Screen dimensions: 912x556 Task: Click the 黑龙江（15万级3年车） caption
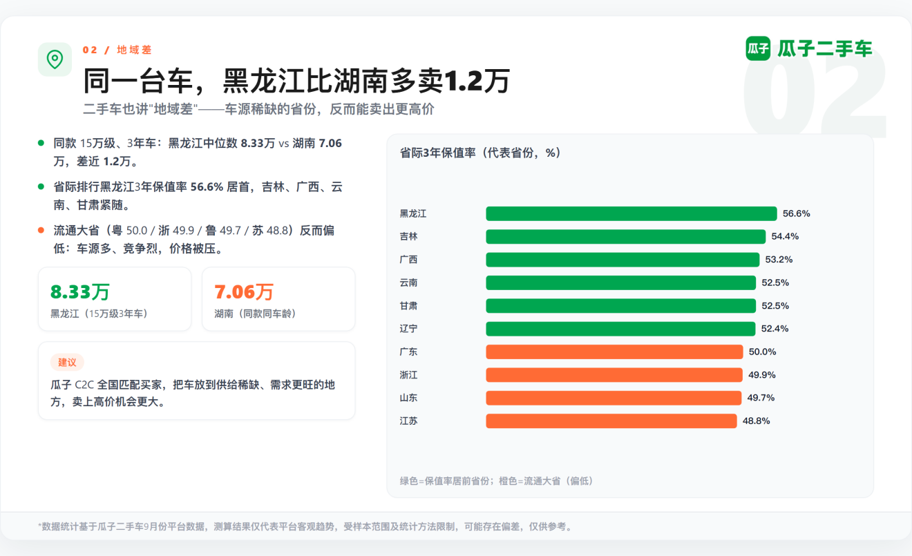click(x=99, y=314)
